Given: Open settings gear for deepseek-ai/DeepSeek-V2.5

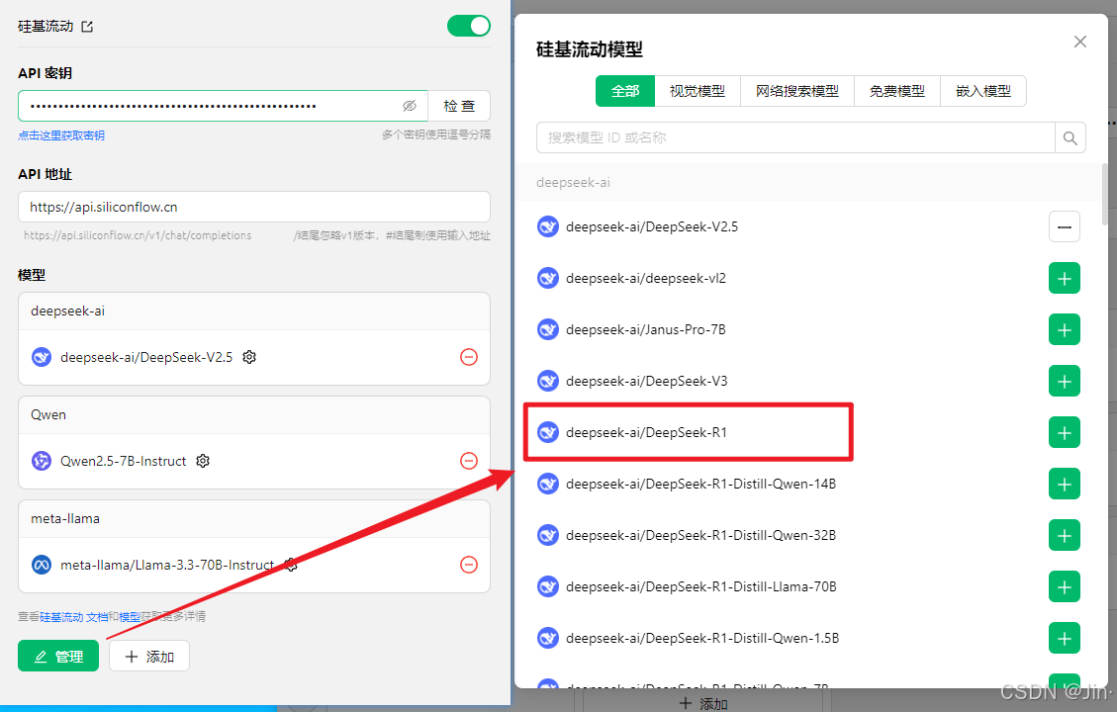Looking at the screenshot, I should click(249, 357).
